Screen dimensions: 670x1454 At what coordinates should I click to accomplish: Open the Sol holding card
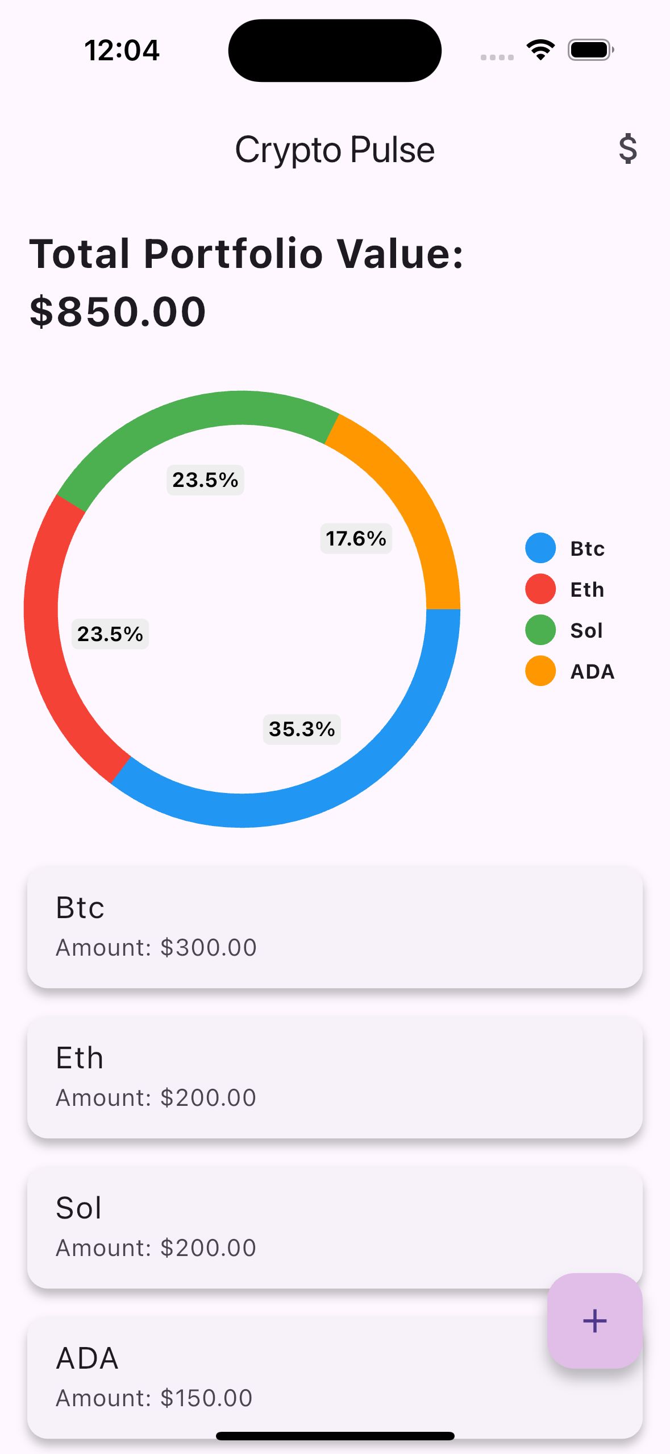335,1228
